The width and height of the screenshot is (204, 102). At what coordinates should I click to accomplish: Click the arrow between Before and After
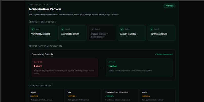pos(102,68)
